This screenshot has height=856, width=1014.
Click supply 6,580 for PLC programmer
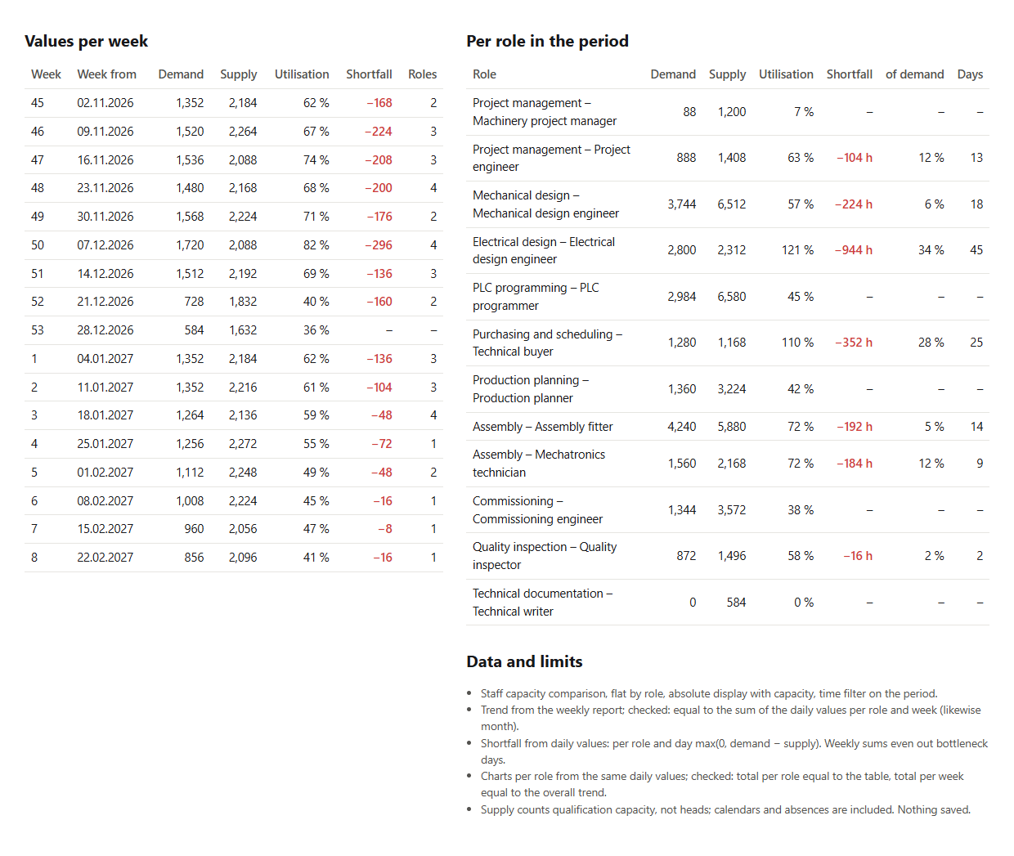click(732, 297)
